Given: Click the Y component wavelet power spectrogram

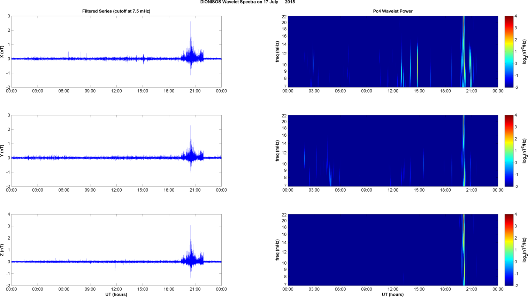Looking at the screenshot, I should pyautogui.click(x=393, y=151).
